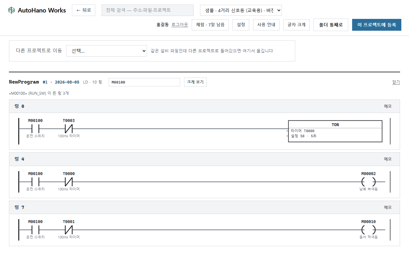
Task: Select T0001 normally-closed contact in 렁 7
Action: 69,230
